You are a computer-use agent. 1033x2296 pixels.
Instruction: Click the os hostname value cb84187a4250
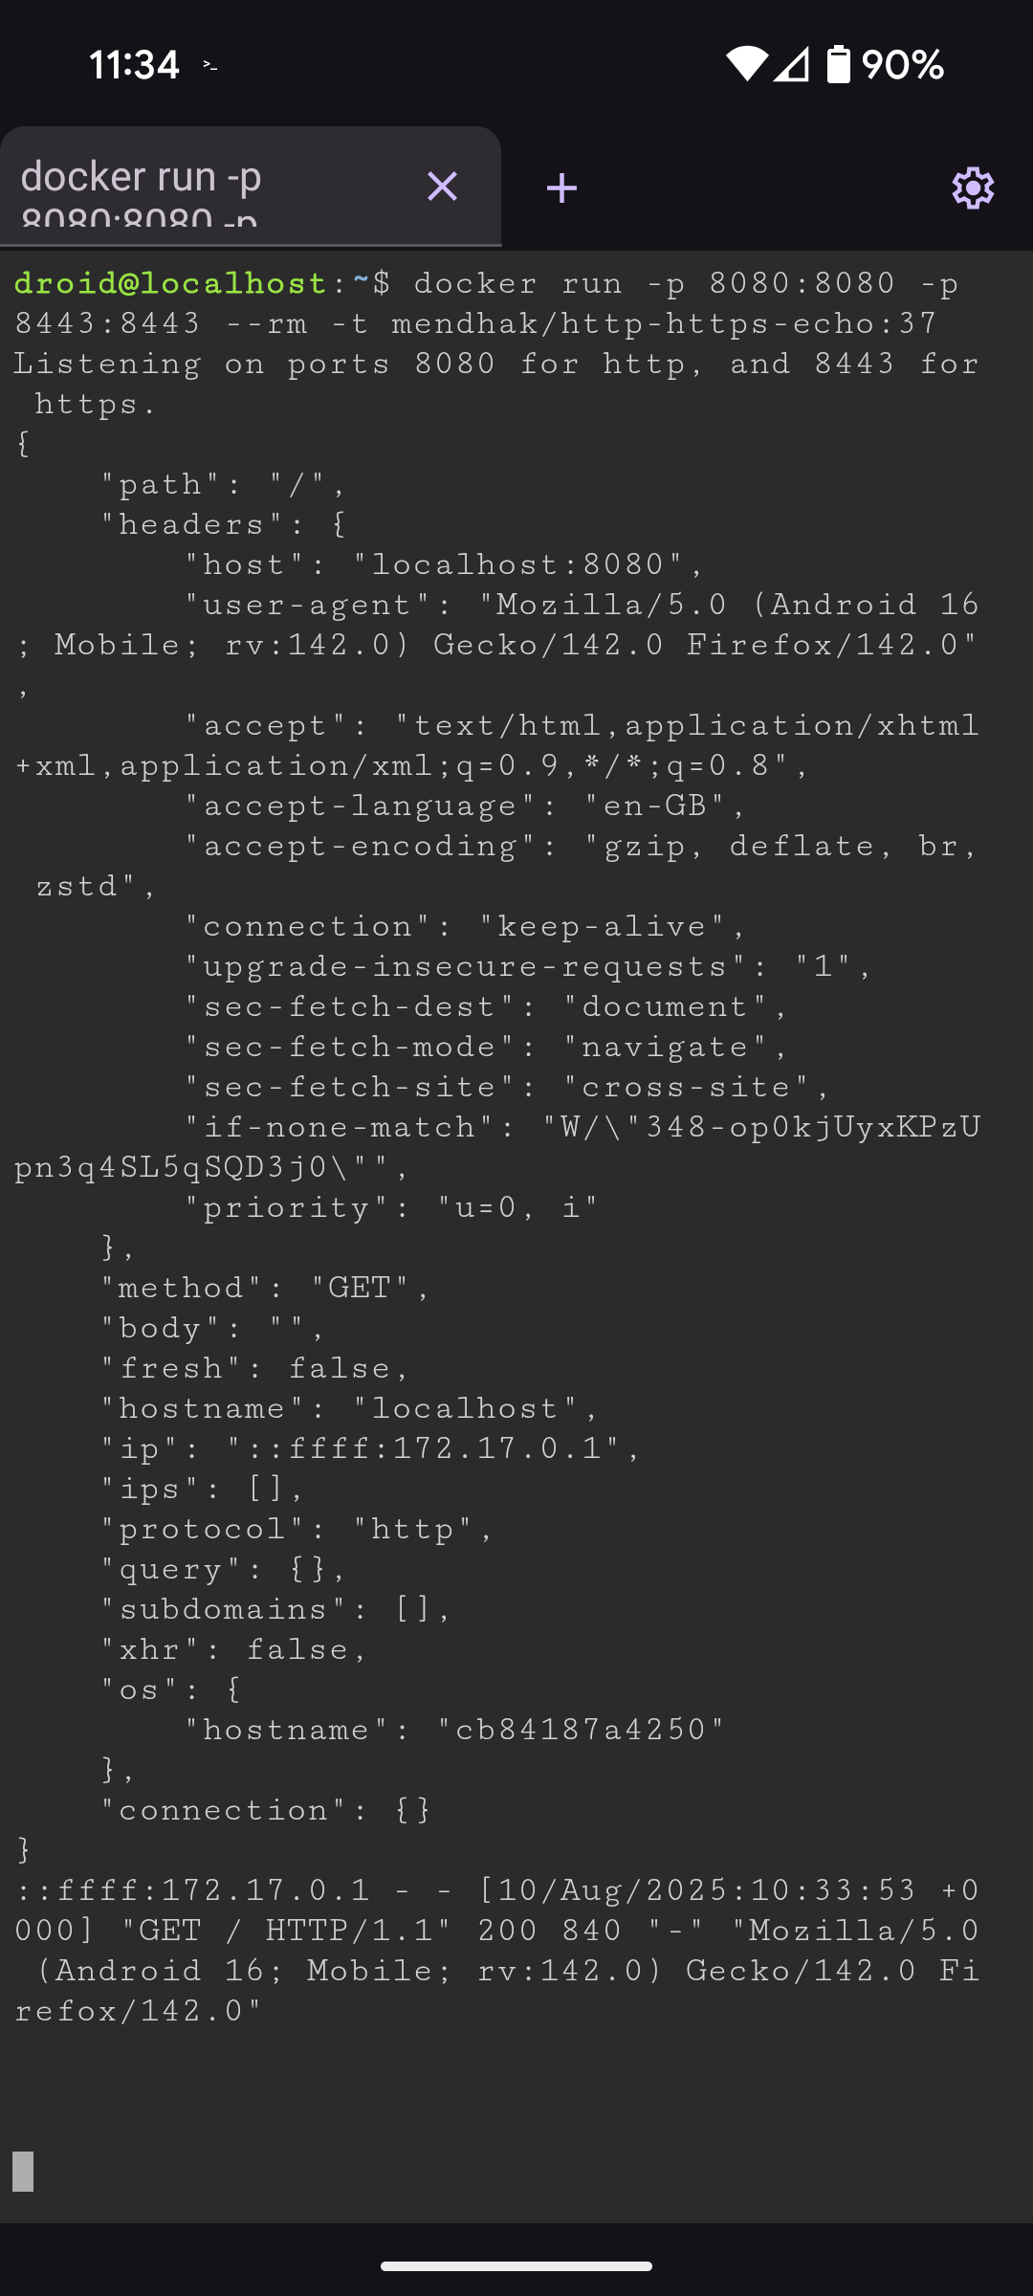pyautogui.click(x=581, y=1730)
